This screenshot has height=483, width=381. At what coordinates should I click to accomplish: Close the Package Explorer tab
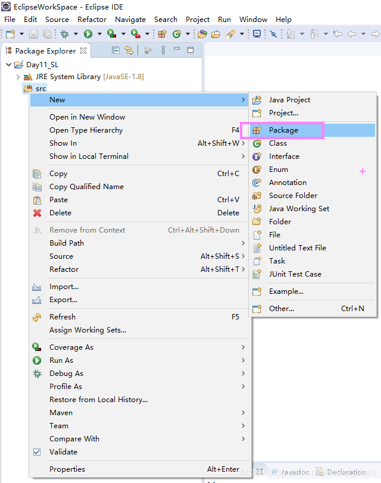click(x=83, y=51)
